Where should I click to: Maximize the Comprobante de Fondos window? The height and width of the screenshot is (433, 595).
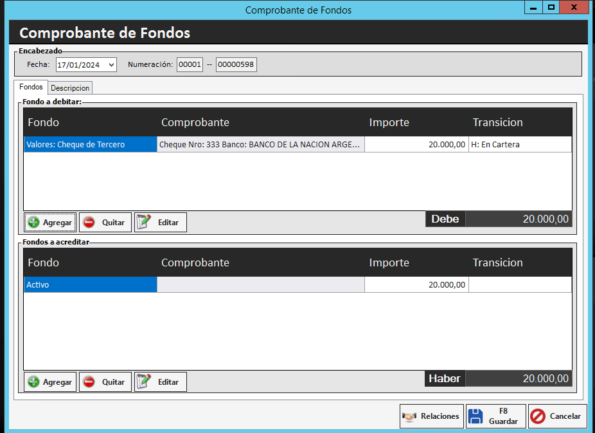pos(551,7)
